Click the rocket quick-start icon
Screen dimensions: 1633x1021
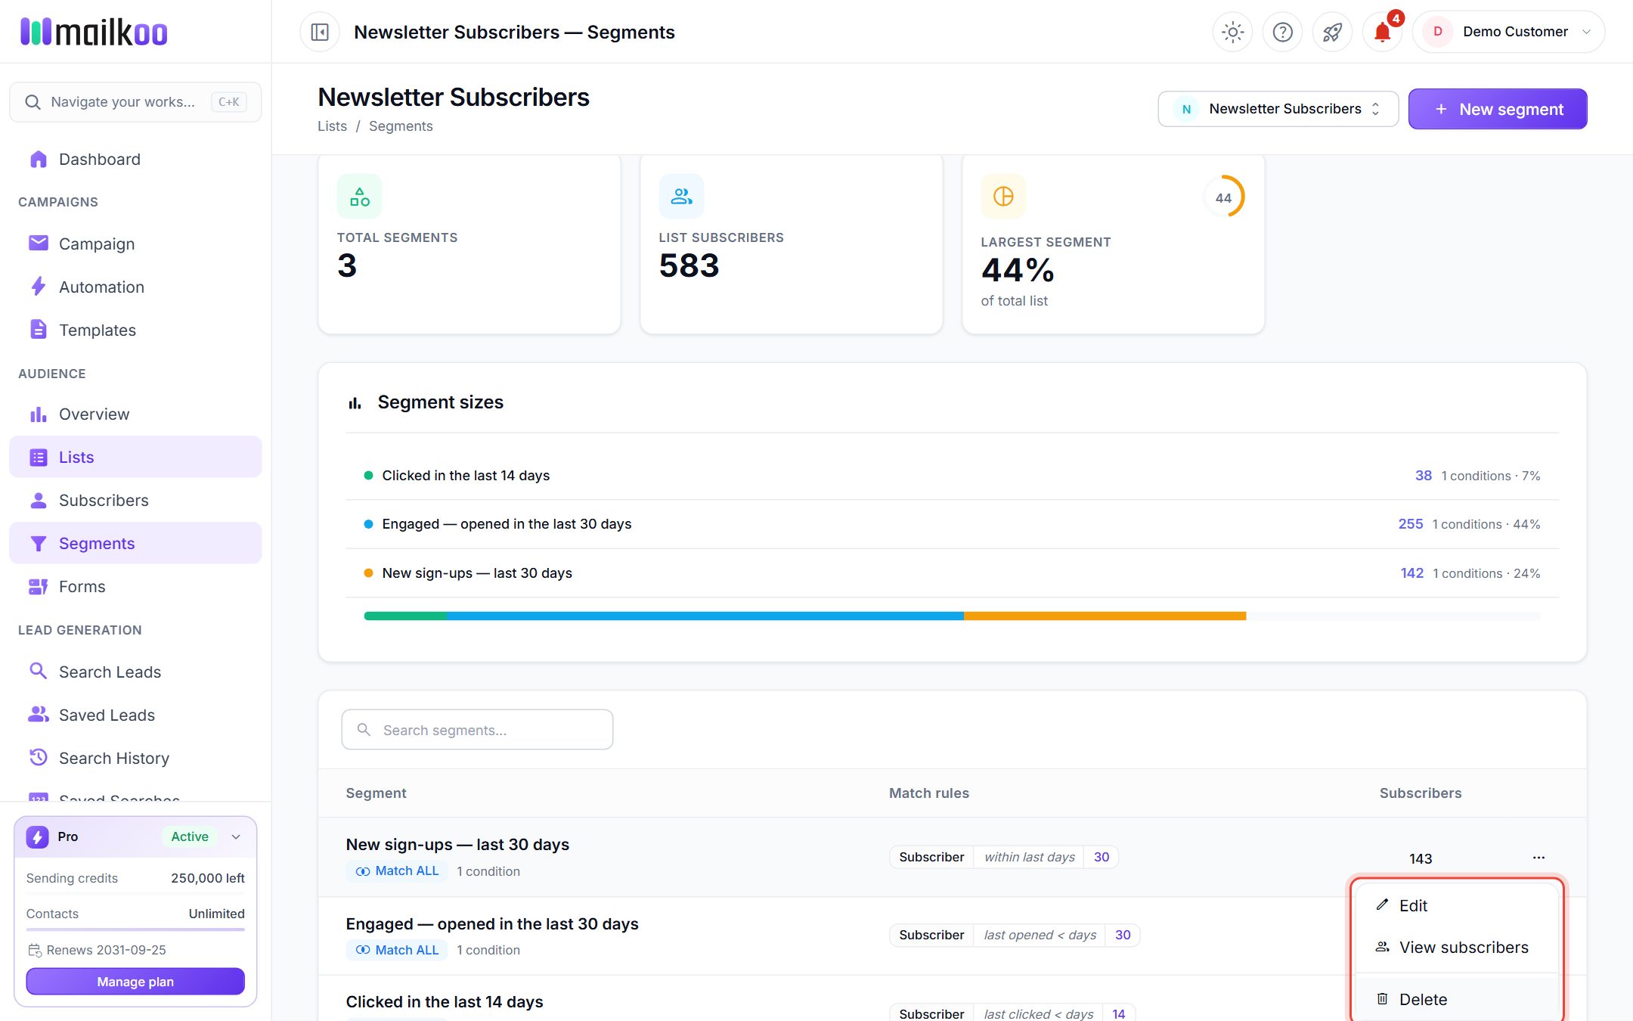pyautogui.click(x=1332, y=32)
